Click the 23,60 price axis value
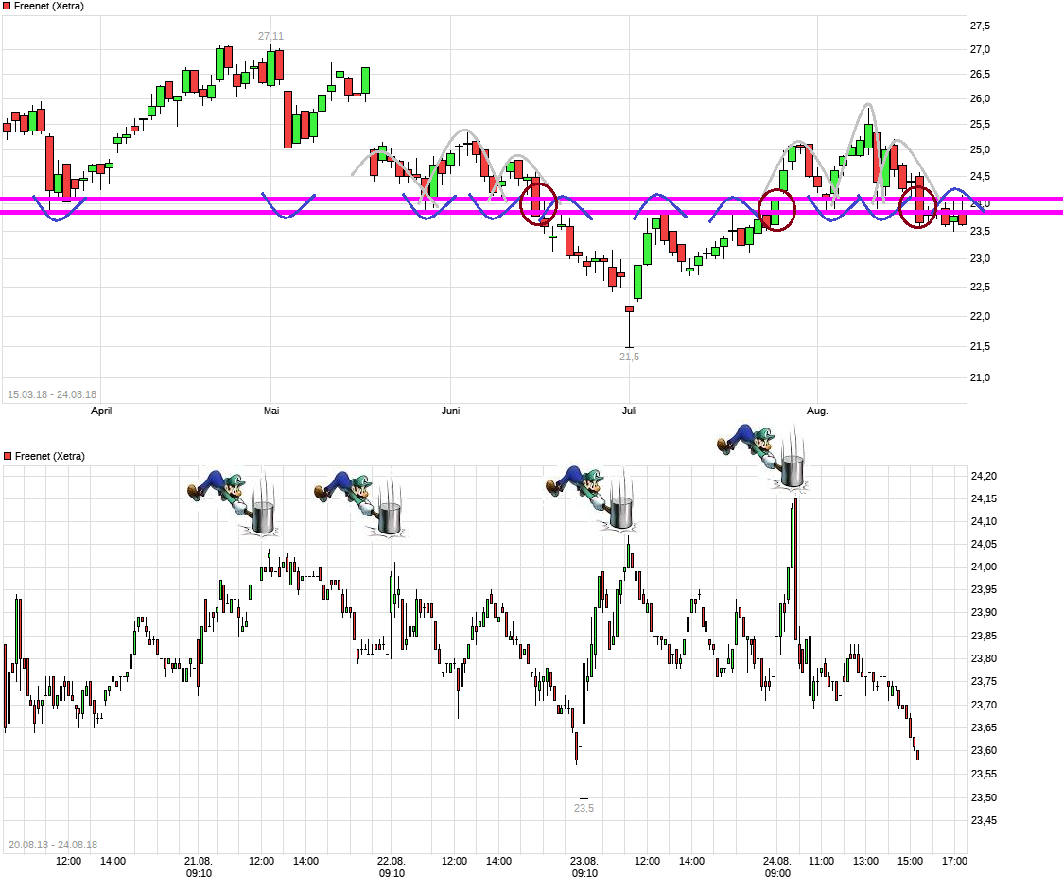The height and width of the screenshot is (891, 1063). point(984,751)
